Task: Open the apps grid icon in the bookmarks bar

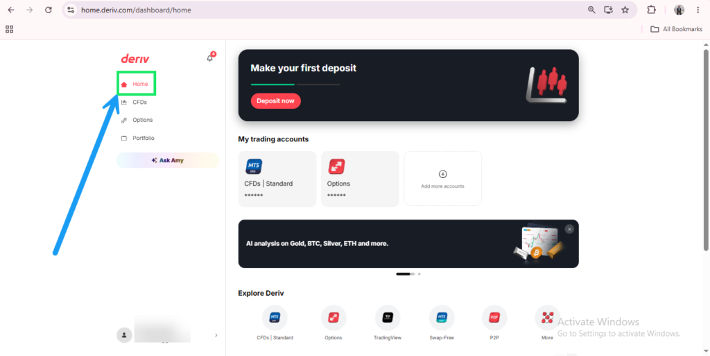Action: pos(10,29)
